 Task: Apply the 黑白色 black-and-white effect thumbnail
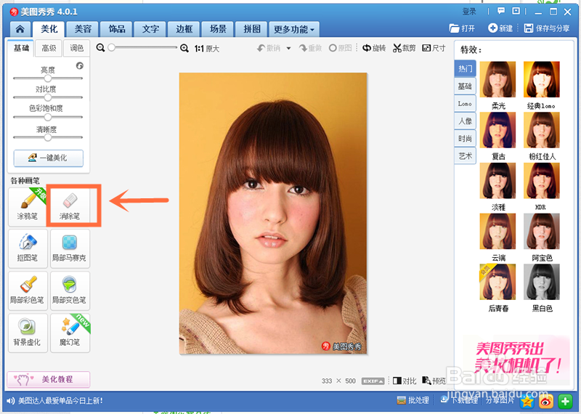point(541,282)
